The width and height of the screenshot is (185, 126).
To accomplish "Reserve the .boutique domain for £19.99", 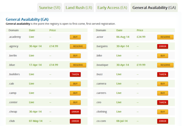I will pos(165,65).
